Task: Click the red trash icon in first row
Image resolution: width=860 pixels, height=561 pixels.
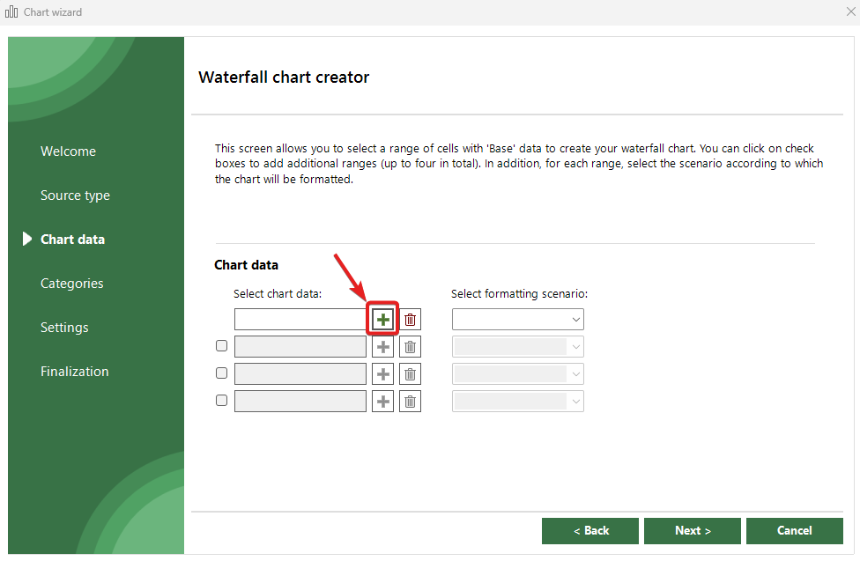Action: pyautogui.click(x=410, y=320)
